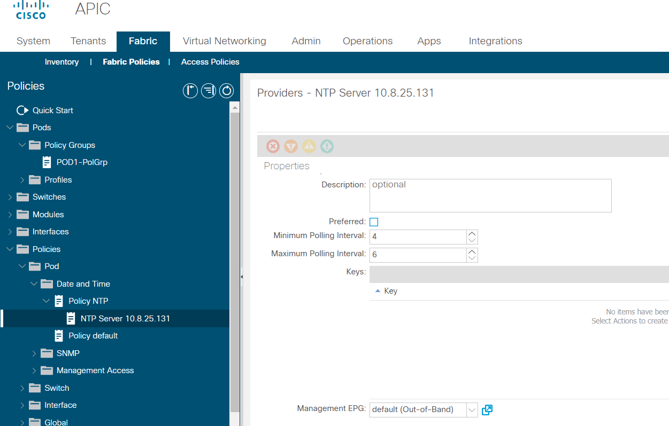Toggle the Preferred checkbox
The image size is (669, 426).
point(374,222)
